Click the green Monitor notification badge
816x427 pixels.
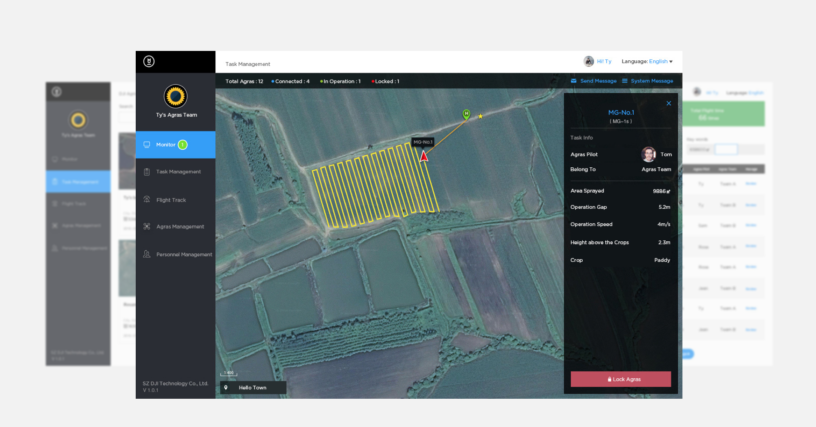182,145
